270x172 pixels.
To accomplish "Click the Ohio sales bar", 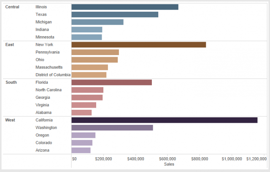I will point(94,60).
